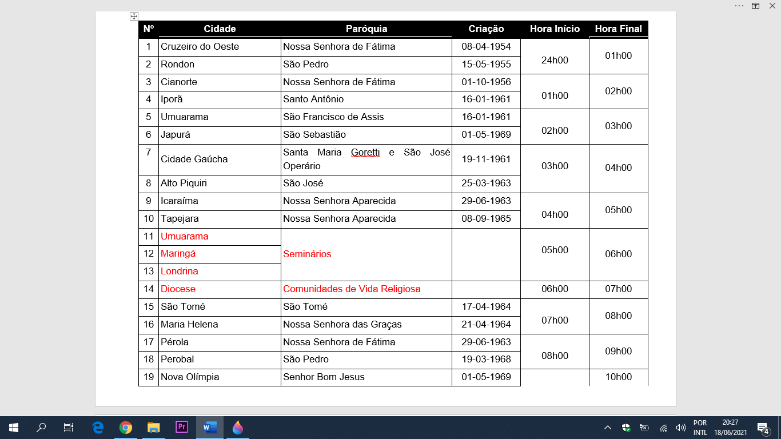Click the taskbar search magnifier

click(41, 427)
